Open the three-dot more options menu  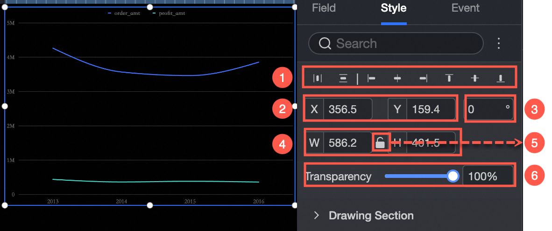[x=498, y=43]
